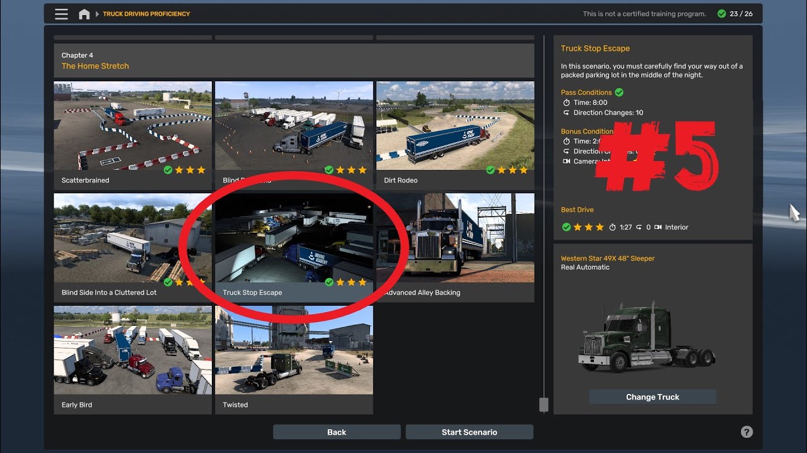Open the hamburger menu icon
The image size is (807, 453).
click(61, 14)
